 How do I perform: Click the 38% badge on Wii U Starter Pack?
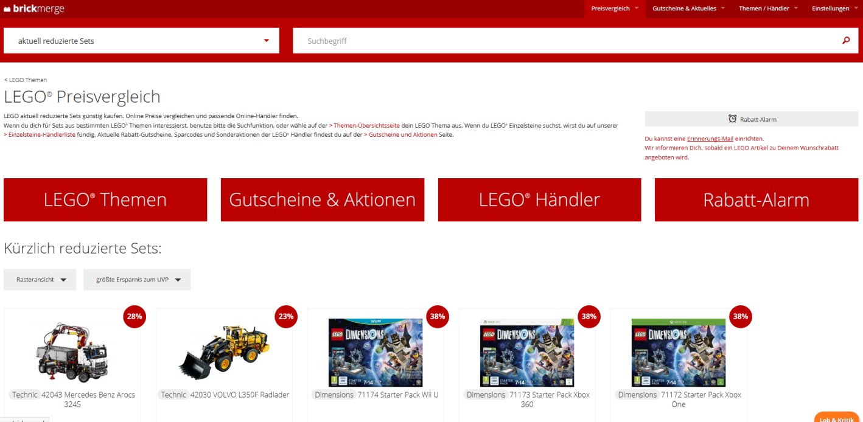[x=438, y=316]
